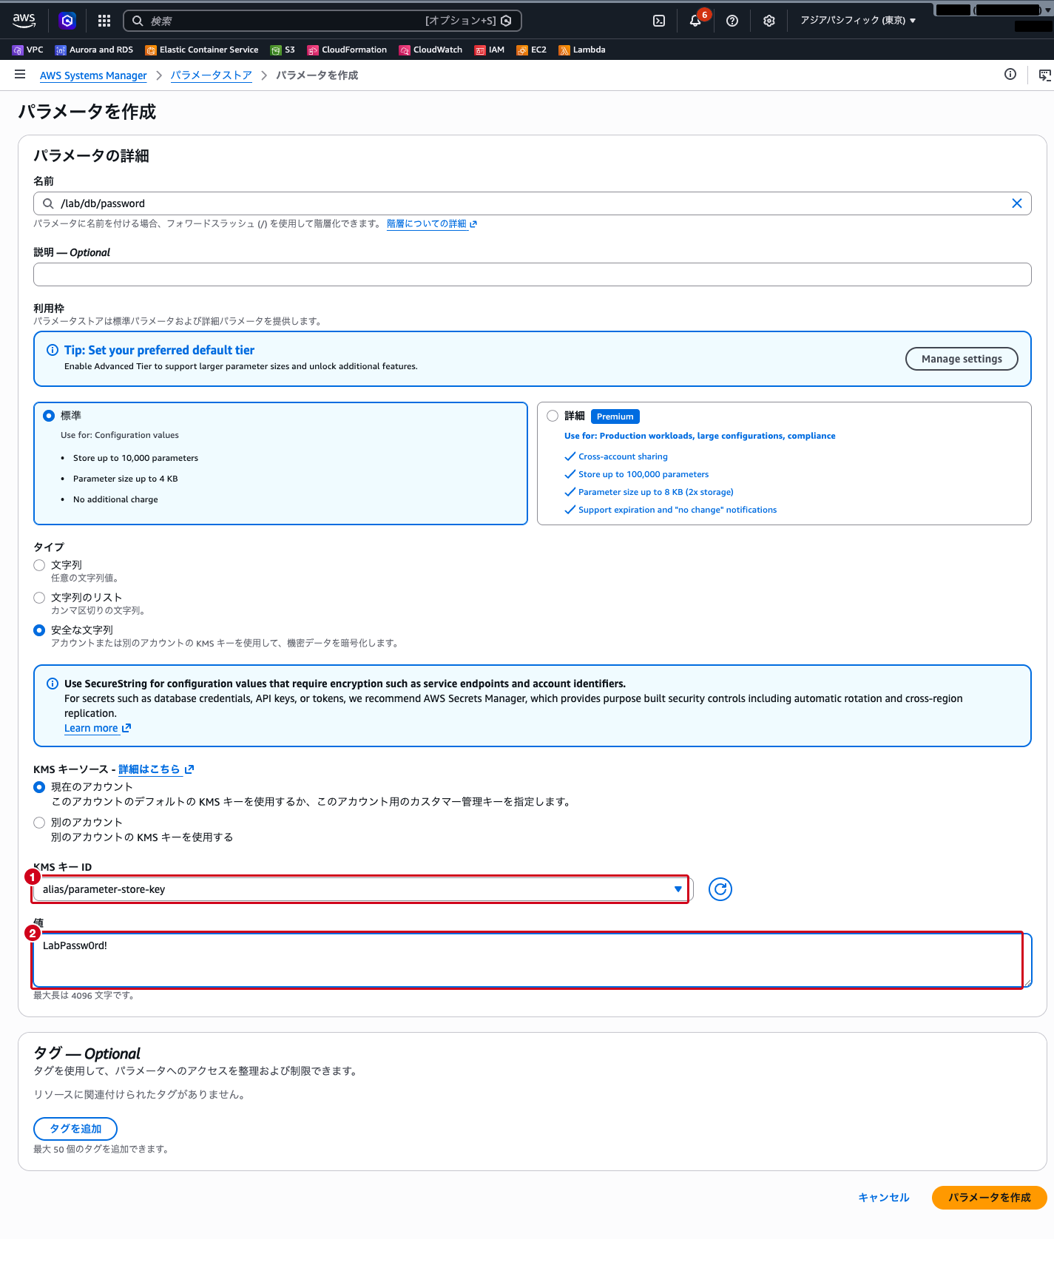
Task: Focus the 値 value text area
Action: 533,960
